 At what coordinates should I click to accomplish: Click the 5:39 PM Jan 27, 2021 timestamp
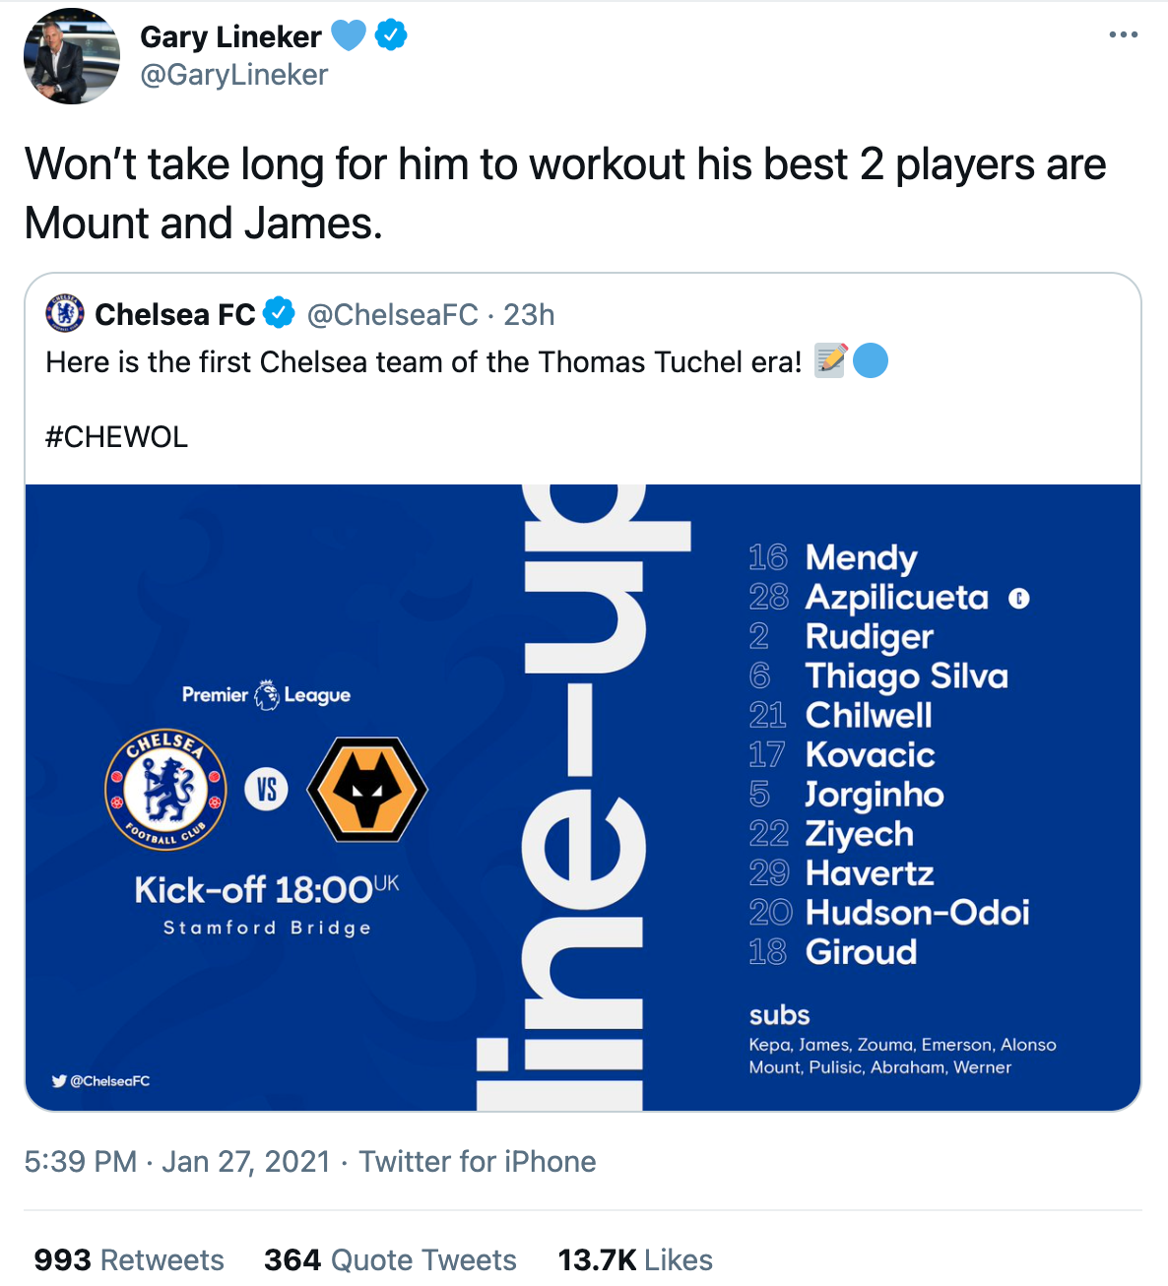177,1162
